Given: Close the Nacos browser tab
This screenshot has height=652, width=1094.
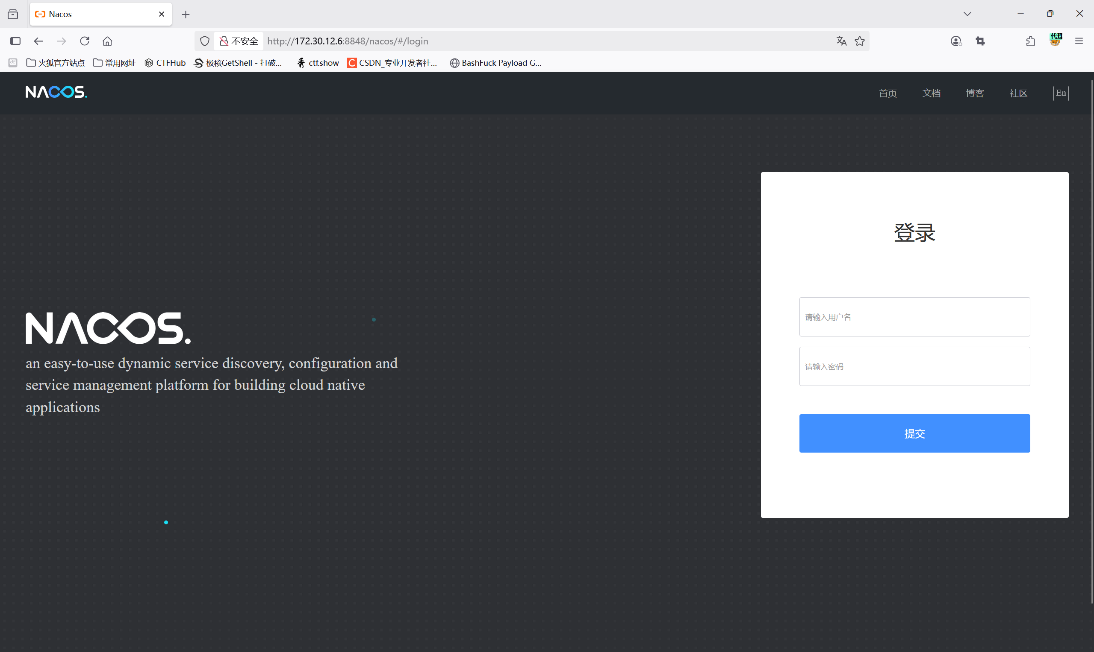Looking at the screenshot, I should [x=162, y=14].
